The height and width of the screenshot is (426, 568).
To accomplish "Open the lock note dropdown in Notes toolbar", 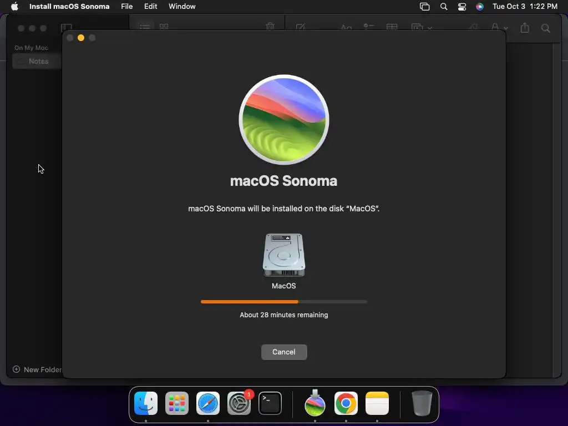I will click(499, 28).
